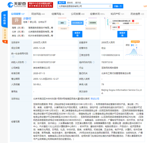Click the 在业 business status value
The image size is (147, 143).
click(103, 48)
